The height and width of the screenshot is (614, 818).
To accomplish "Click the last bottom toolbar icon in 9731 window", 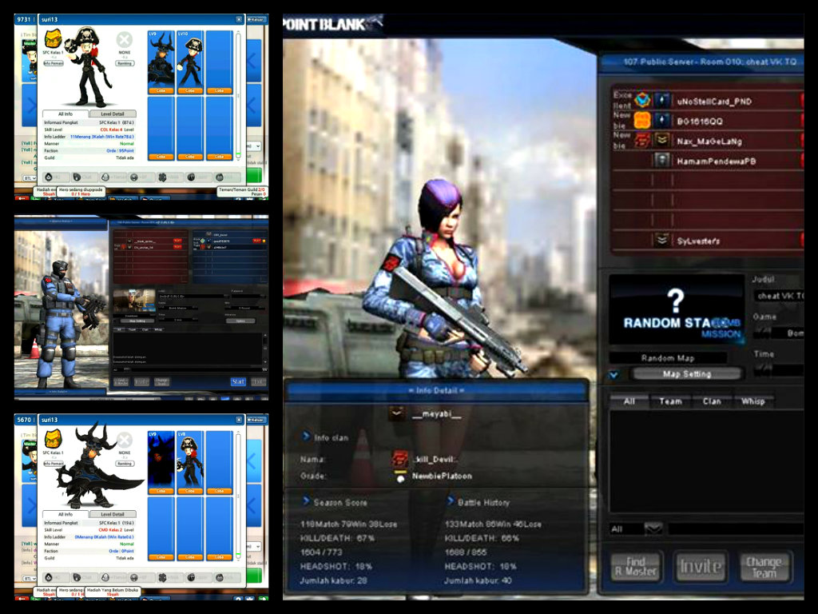I will click(x=220, y=177).
